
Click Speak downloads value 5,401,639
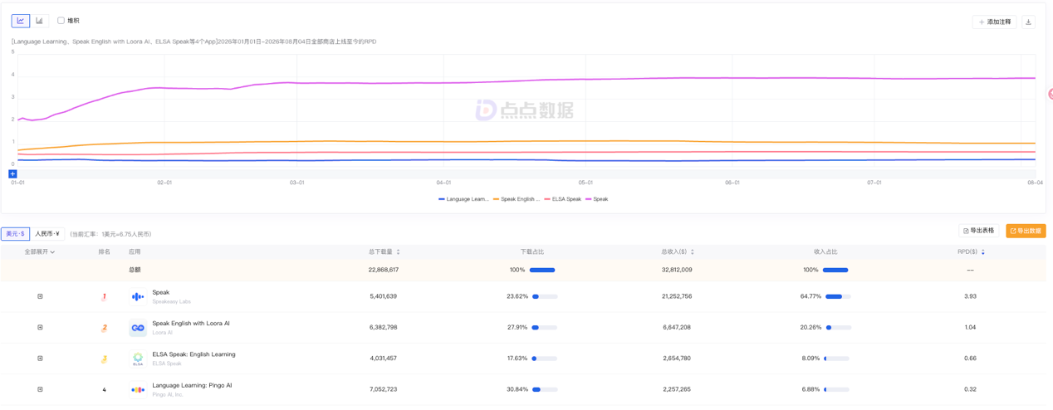383,296
